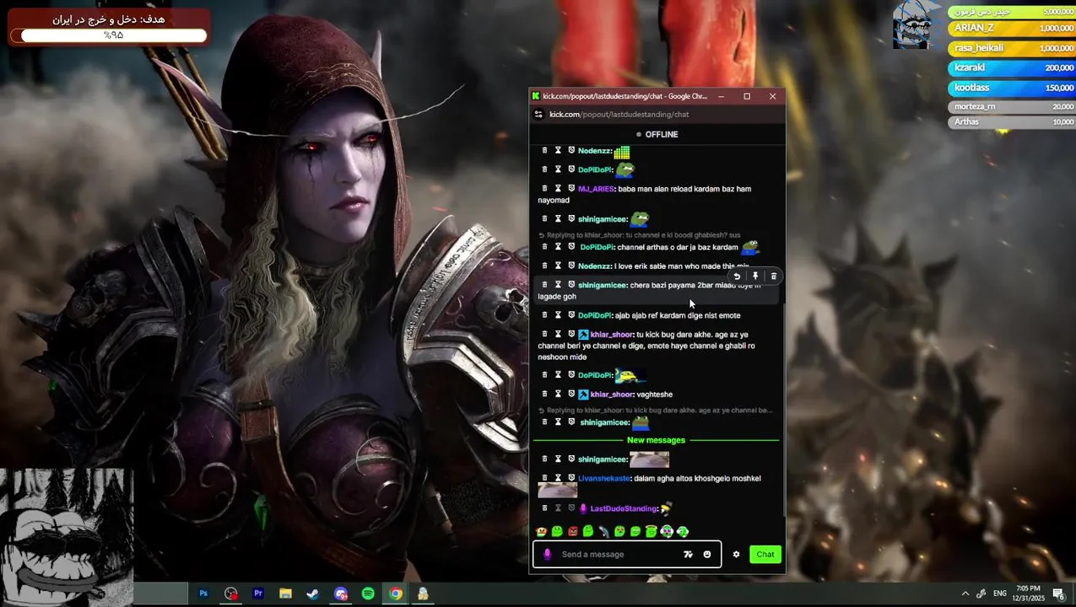The image size is (1076, 607).
Task: Show hidden system tray icons chevron
Action: click(965, 594)
